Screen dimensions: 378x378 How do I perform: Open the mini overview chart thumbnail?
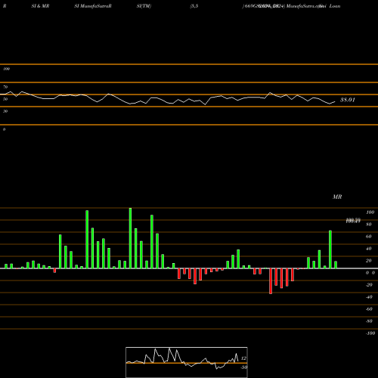tap(187, 362)
